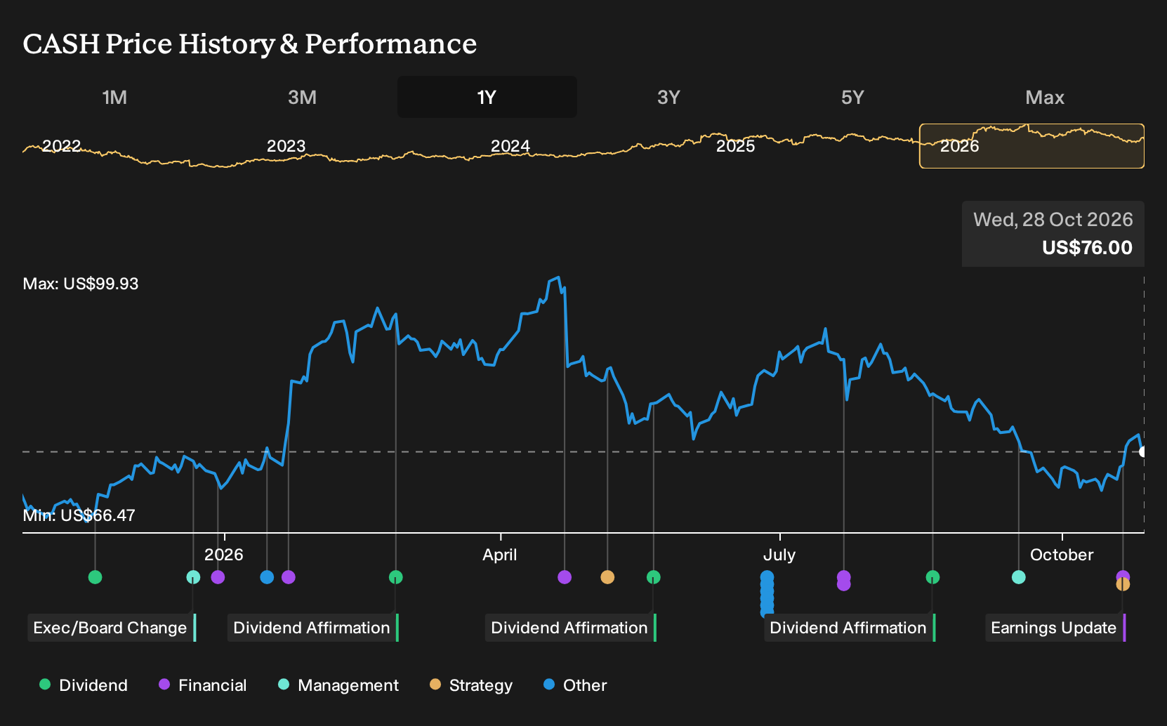Toggle the Strategy legend filter
This screenshot has height=726, width=1167.
tap(471, 685)
